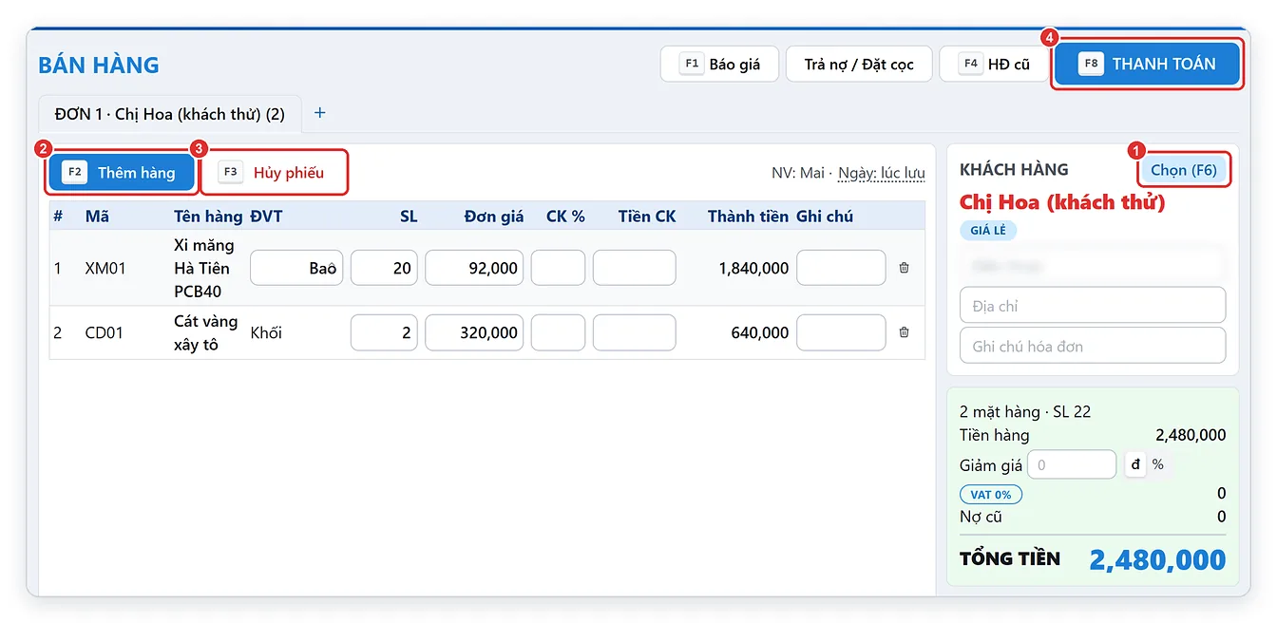The height and width of the screenshot is (623, 1277).
Task: Click the CK % field in XM01 row
Action: (x=558, y=268)
